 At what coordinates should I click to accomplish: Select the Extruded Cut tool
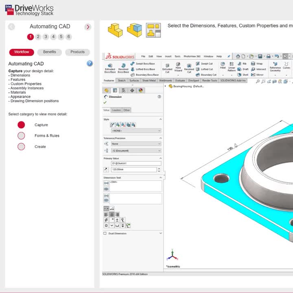pos(167,68)
